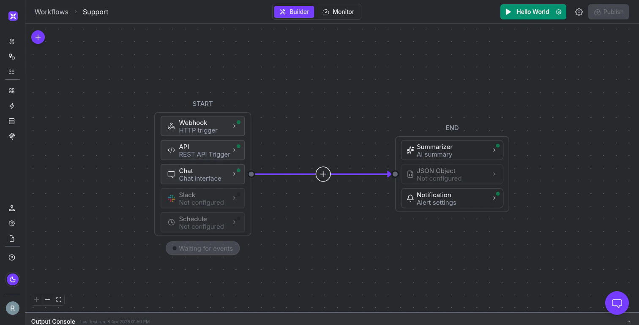Add a node using the plus on the connection

(x=323, y=174)
